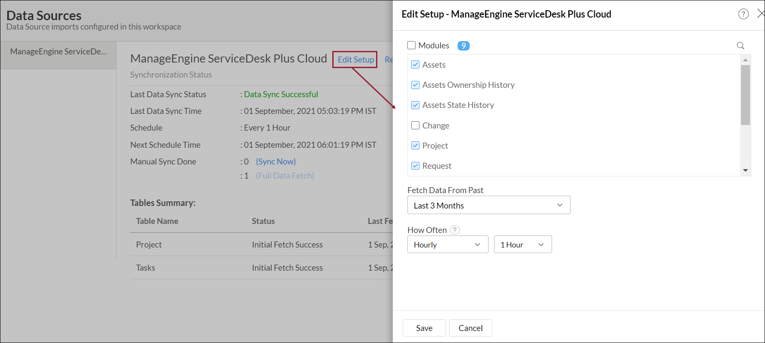Uncheck Assets Ownership History module

[415, 85]
